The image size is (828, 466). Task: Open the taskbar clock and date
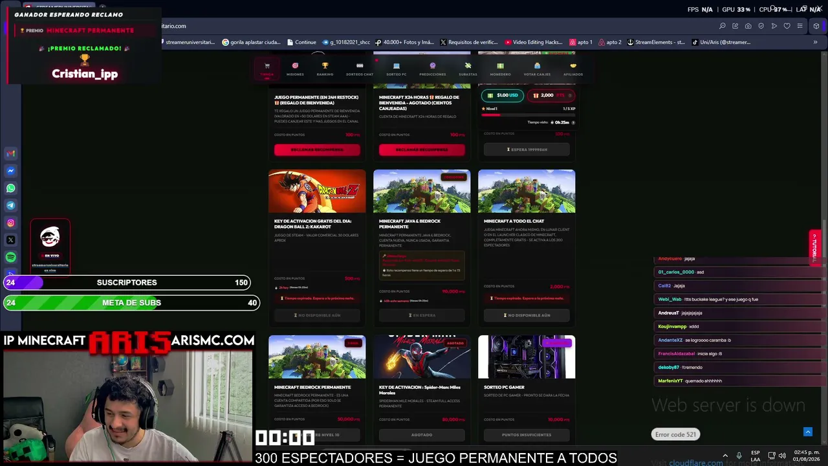click(807, 456)
